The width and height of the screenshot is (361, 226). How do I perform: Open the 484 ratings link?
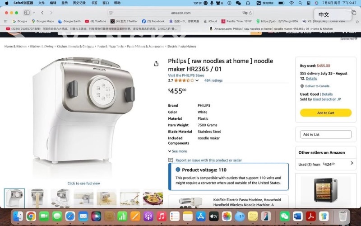213,80
